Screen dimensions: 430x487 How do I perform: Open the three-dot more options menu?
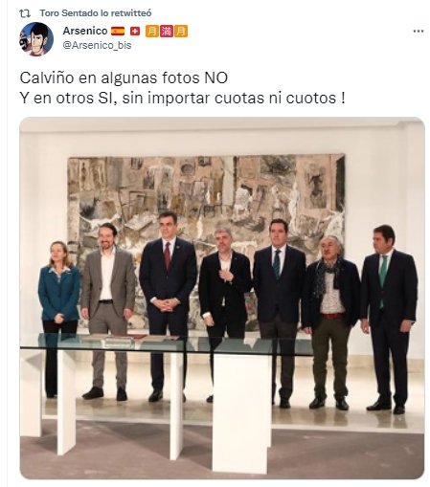tap(419, 32)
